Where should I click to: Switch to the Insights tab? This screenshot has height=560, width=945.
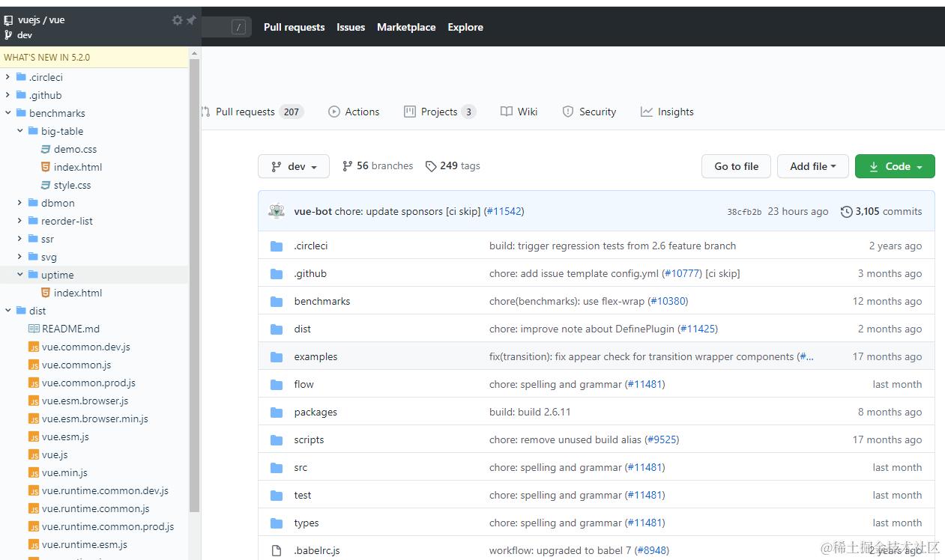(x=667, y=112)
